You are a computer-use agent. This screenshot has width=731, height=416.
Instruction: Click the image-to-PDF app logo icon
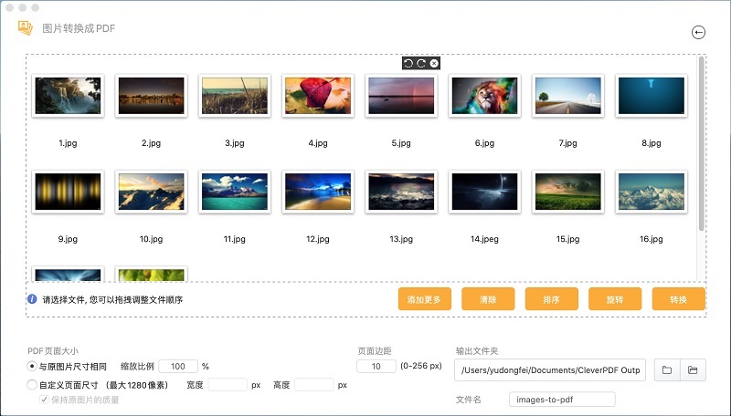click(x=26, y=28)
